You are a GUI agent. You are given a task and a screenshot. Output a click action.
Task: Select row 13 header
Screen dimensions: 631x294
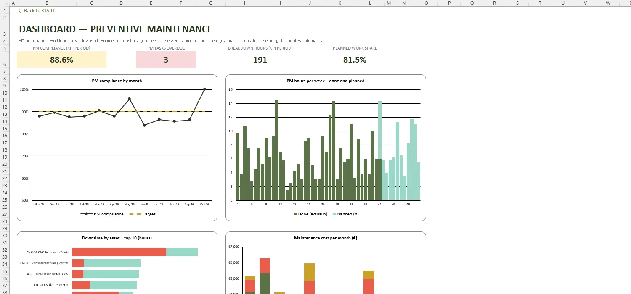coord(5,114)
